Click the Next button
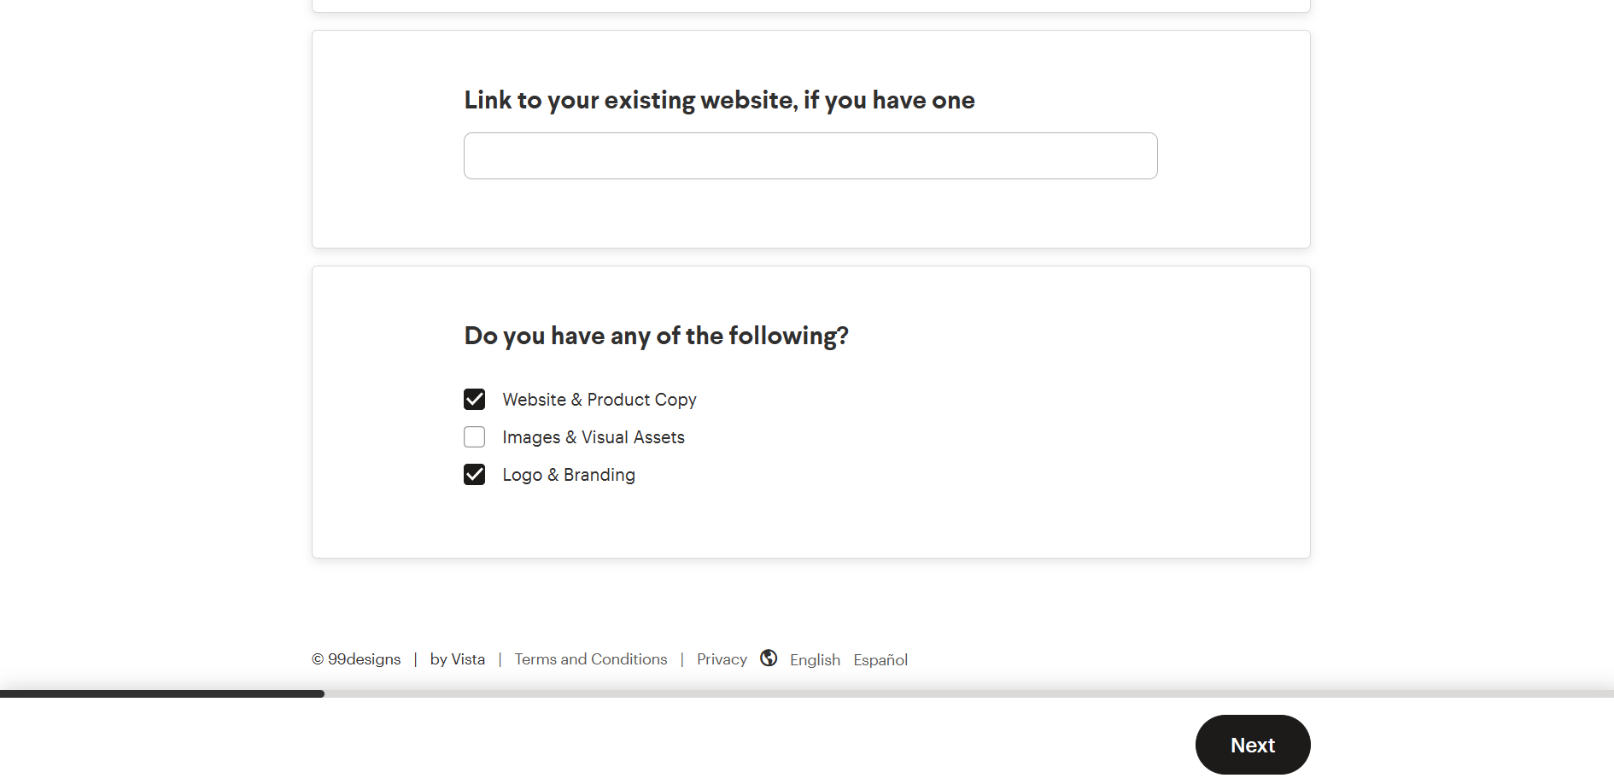The width and height of the screenshot is (1614, 784). (1253, 745)
